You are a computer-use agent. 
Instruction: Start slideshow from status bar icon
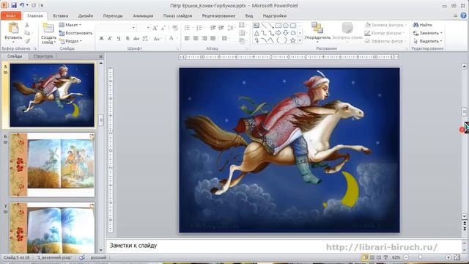click(385, 257)
